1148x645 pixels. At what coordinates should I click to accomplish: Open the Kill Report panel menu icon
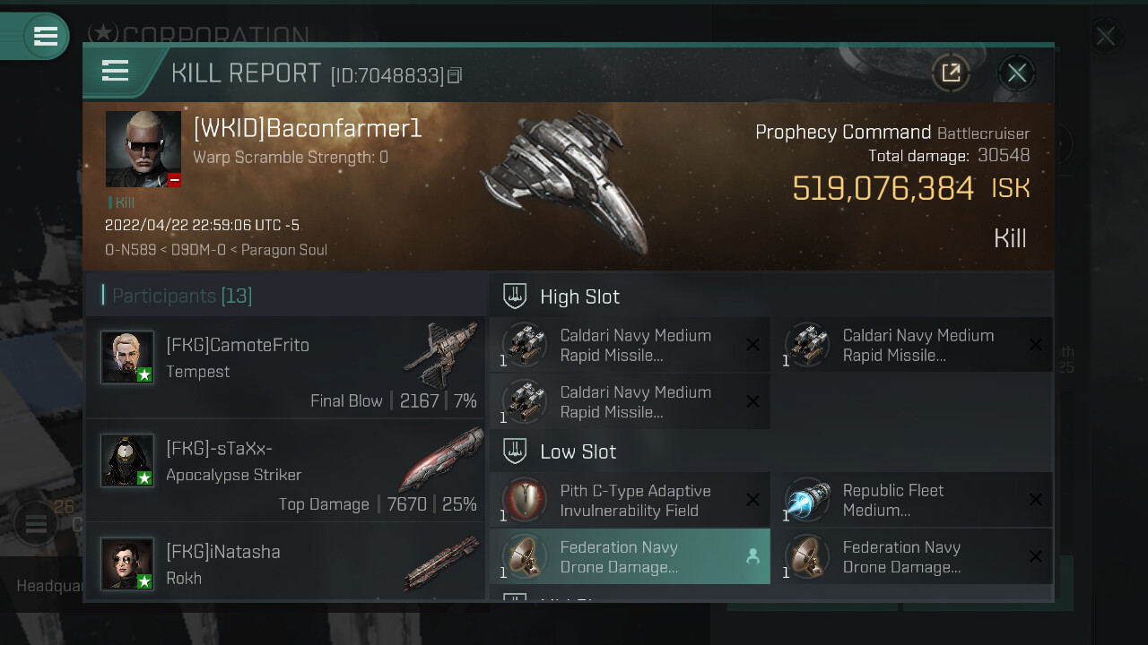coord(116,71)
